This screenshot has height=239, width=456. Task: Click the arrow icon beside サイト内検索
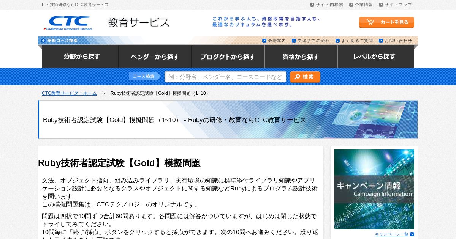click(312, 5)
